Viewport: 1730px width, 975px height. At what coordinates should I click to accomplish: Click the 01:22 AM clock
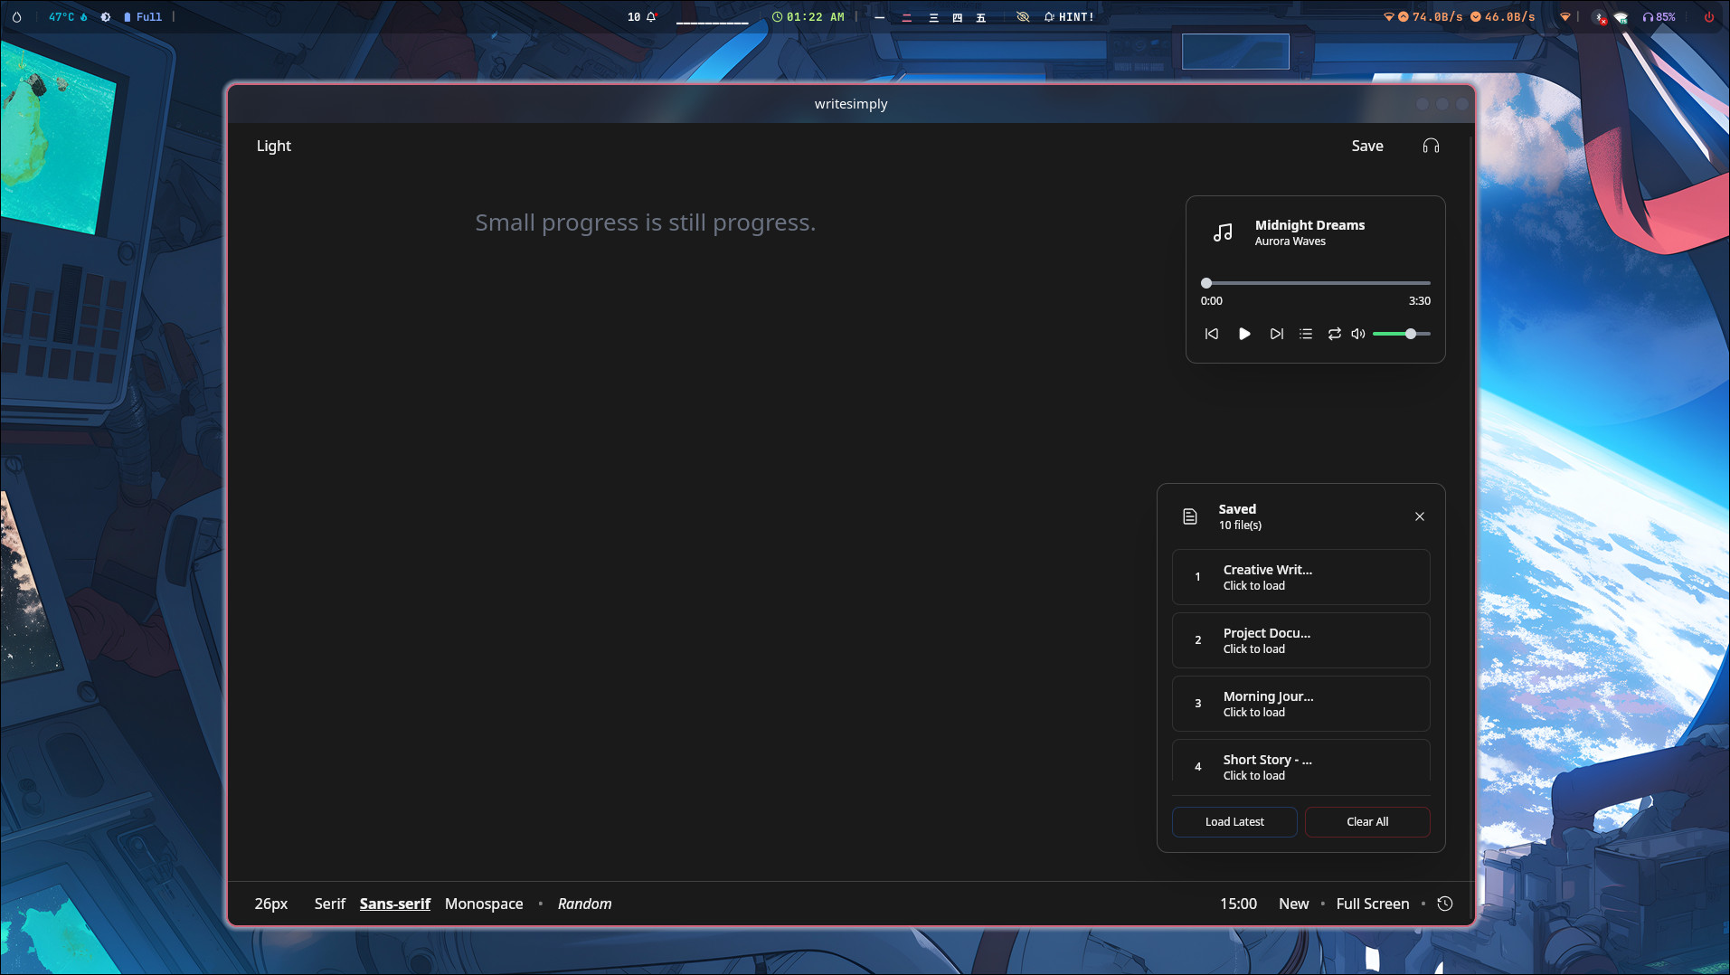808,17
